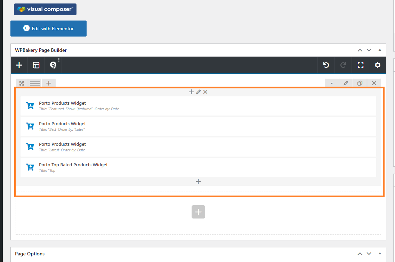Append element with plus below widgets
Screen dimensions: 395x262
point(198,182)
